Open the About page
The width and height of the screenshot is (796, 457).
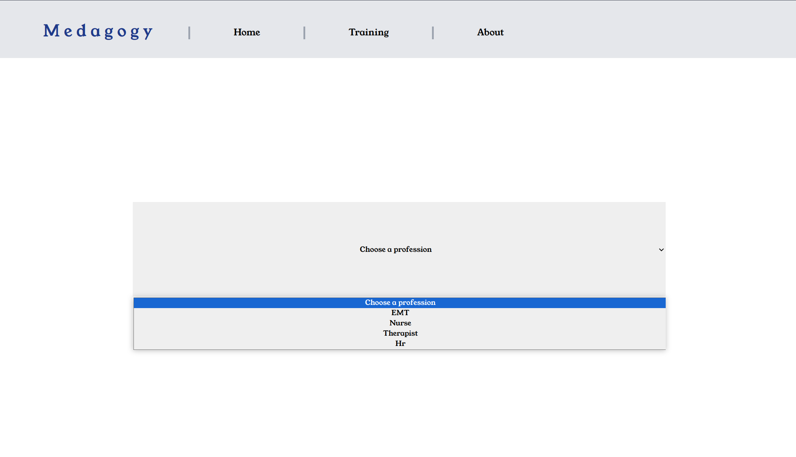(x=490, y=32)
